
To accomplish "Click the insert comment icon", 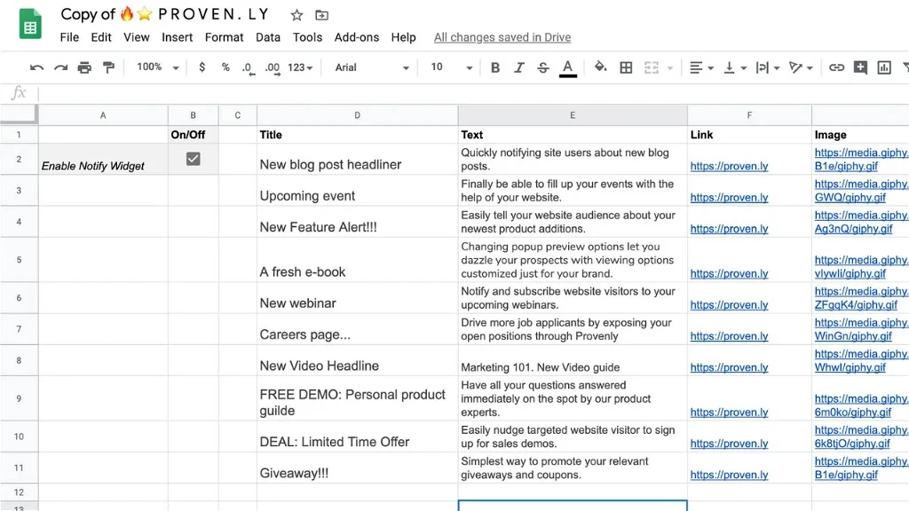I will 860,67.
